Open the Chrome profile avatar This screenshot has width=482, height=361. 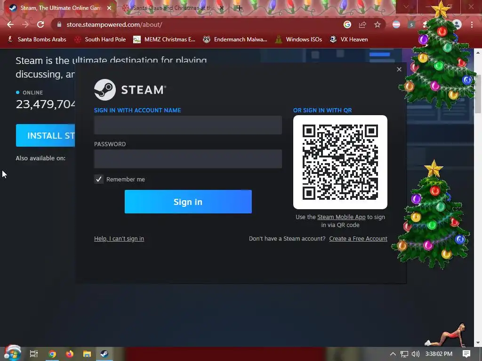[x=457, y=24]
